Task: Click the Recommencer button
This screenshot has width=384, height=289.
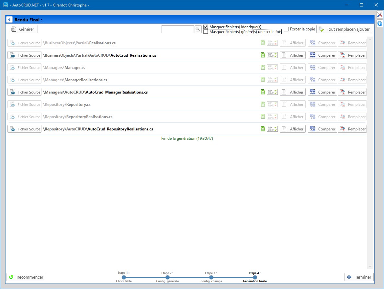Action: [26, 277]
